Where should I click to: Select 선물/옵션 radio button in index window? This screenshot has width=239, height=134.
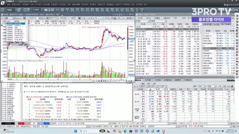click(x=162, y=18)
